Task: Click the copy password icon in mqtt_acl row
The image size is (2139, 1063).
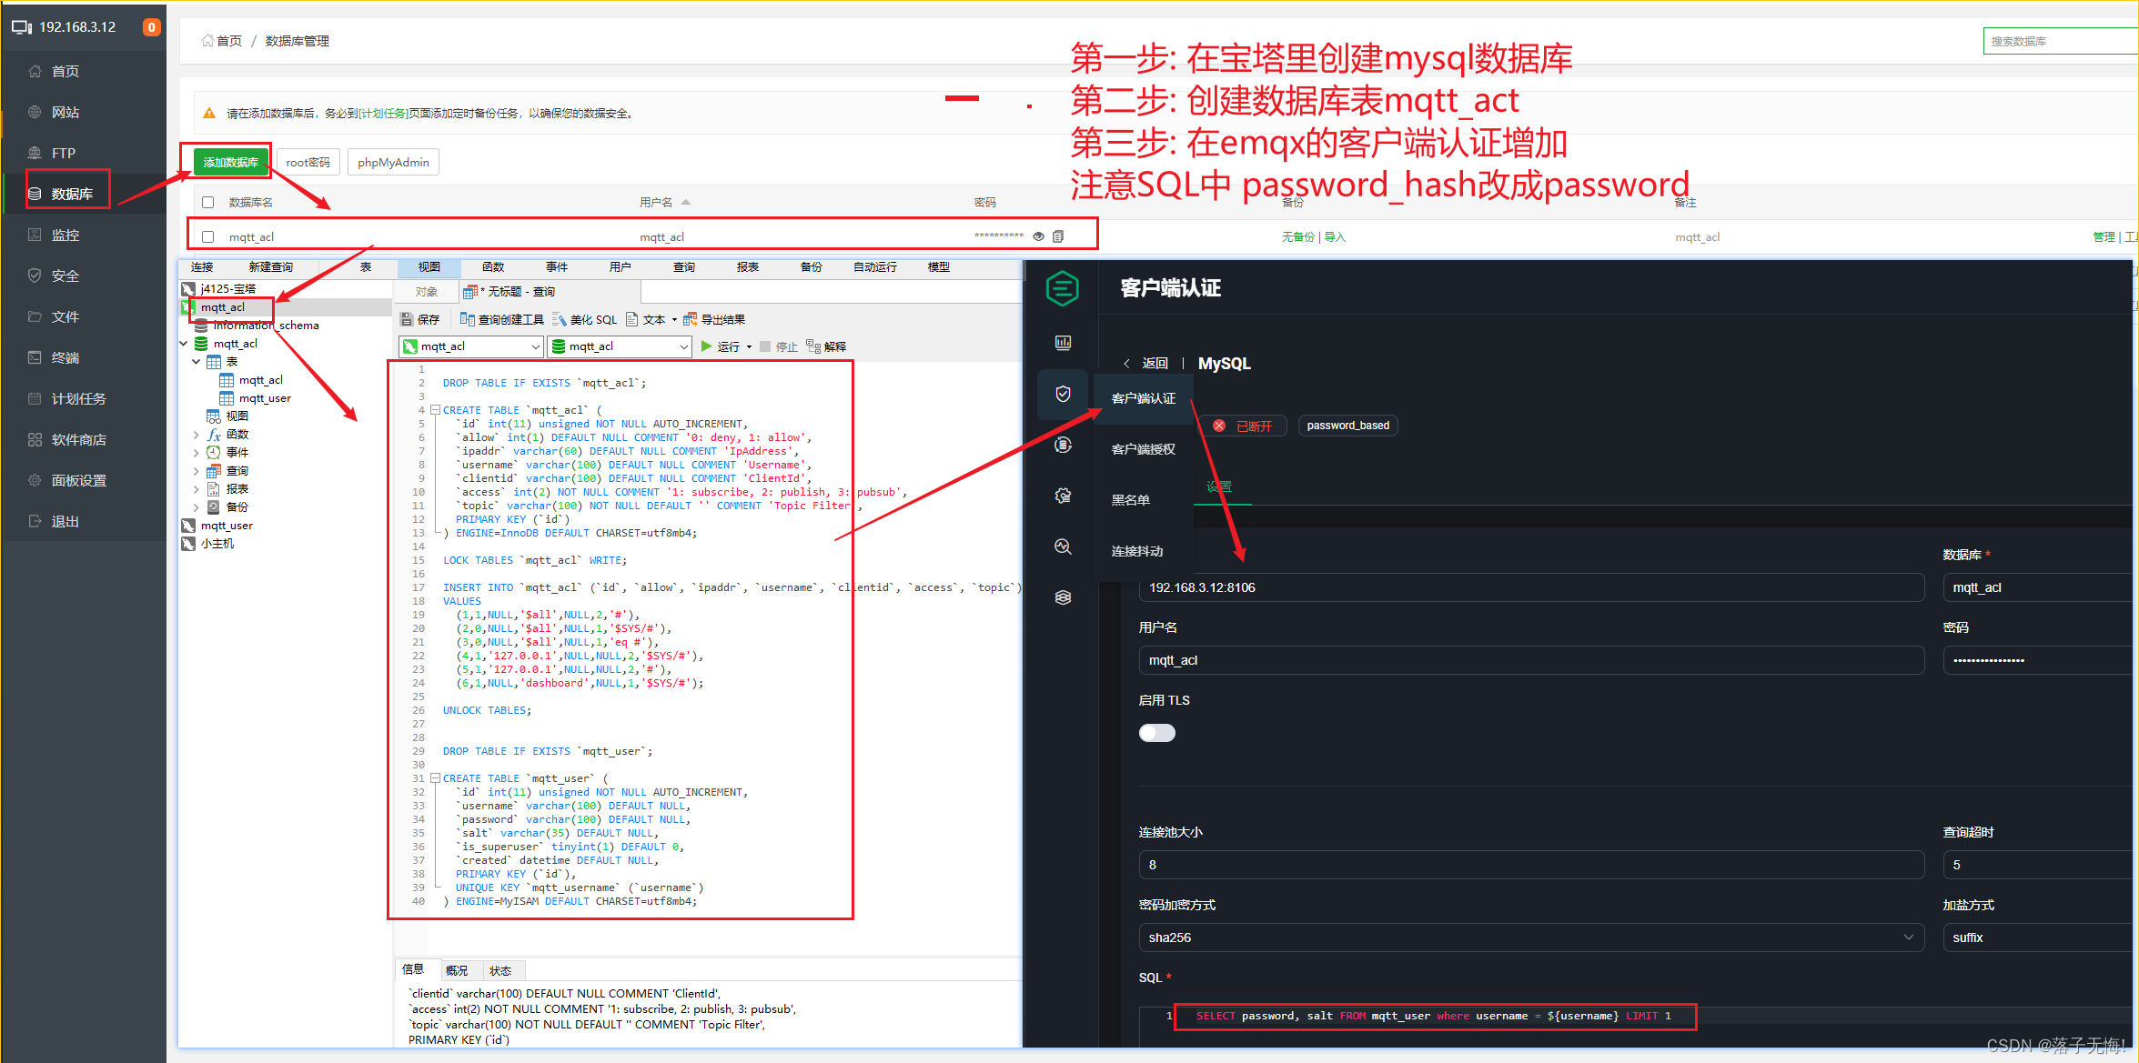Action: [x=1058, y=236]
